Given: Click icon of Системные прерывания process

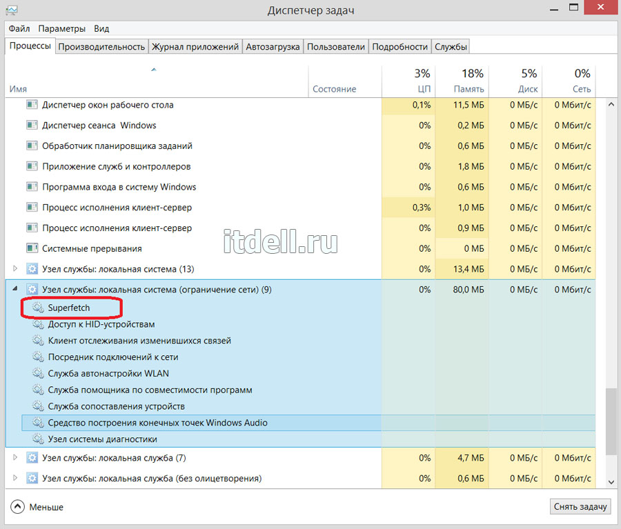Looking at the screenshot, I should (32, 249).
